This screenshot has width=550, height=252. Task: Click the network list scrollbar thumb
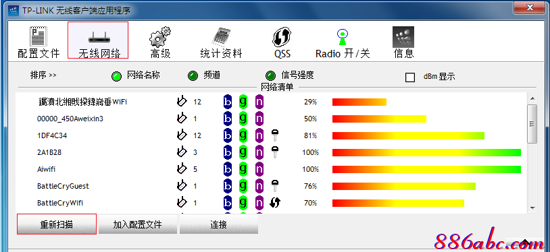[532, 123]
